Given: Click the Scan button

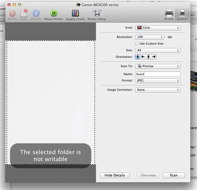Looking at the screenshot, I should point(174,175).
